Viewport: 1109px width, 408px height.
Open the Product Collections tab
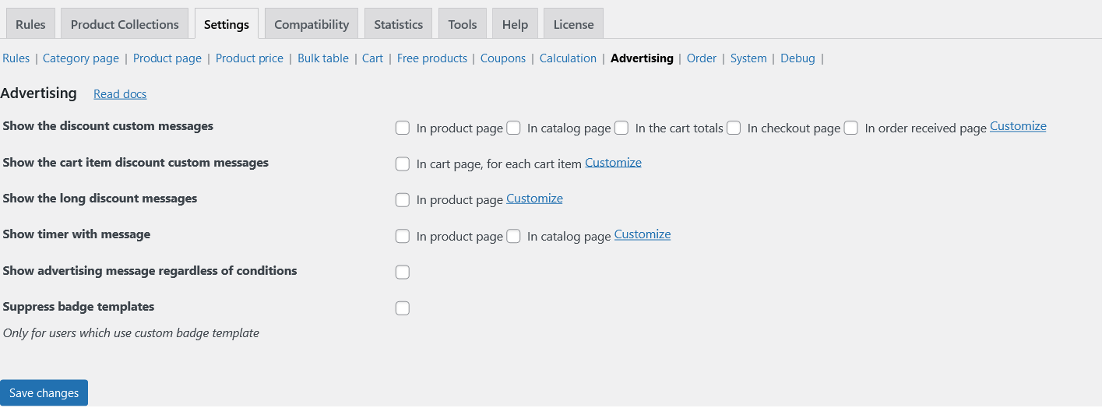[125, 24]
